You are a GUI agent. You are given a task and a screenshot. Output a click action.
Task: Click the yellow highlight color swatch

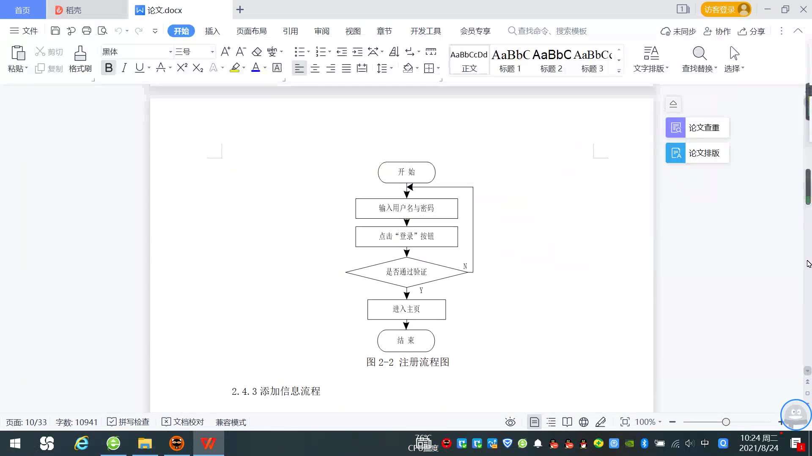(235, 68)
